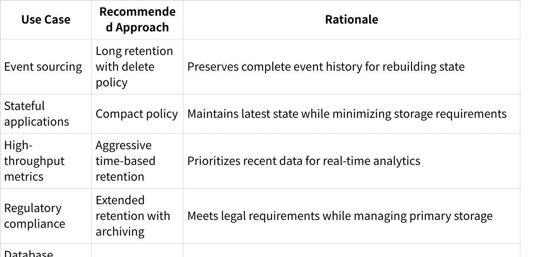Click the partially visible Database cell
Image resolution: width=538 pixels, height=257 pixels.
coord(29,253)
